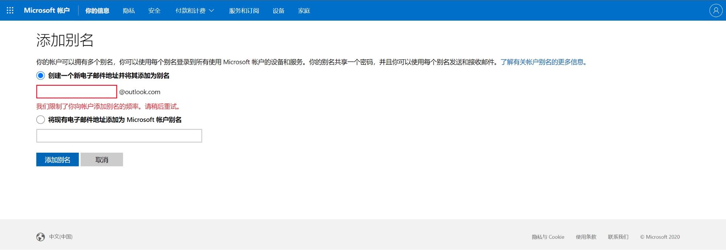This screenshot has width=726, height=250.
Task: Click the 添加别名 page heading
Action: 65,40
